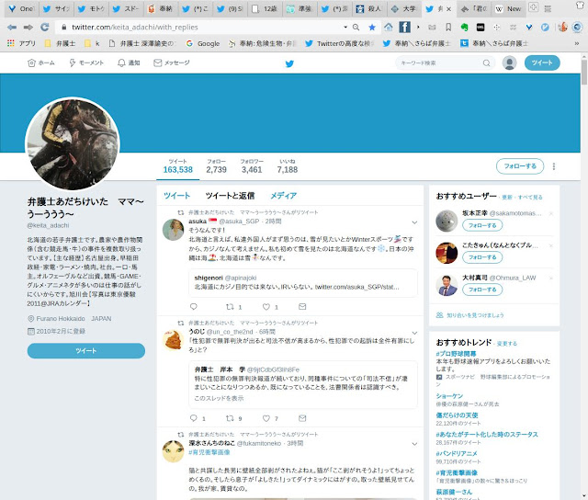The height and width of the screenshot is (500, 588).
Task: Switch to the ツイート tab
Action: click(177, 196)
